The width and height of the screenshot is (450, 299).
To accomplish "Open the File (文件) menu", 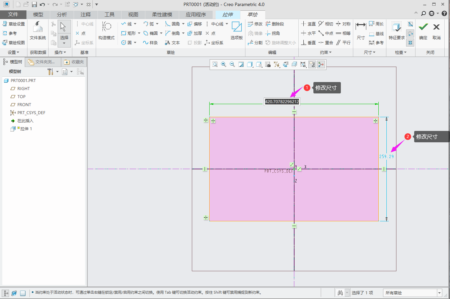I will pos(13,15).
